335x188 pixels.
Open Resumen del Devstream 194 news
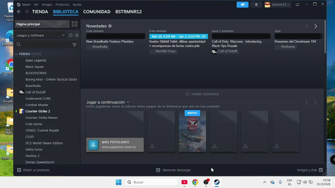pyautogui.click(x=295, y=42)
